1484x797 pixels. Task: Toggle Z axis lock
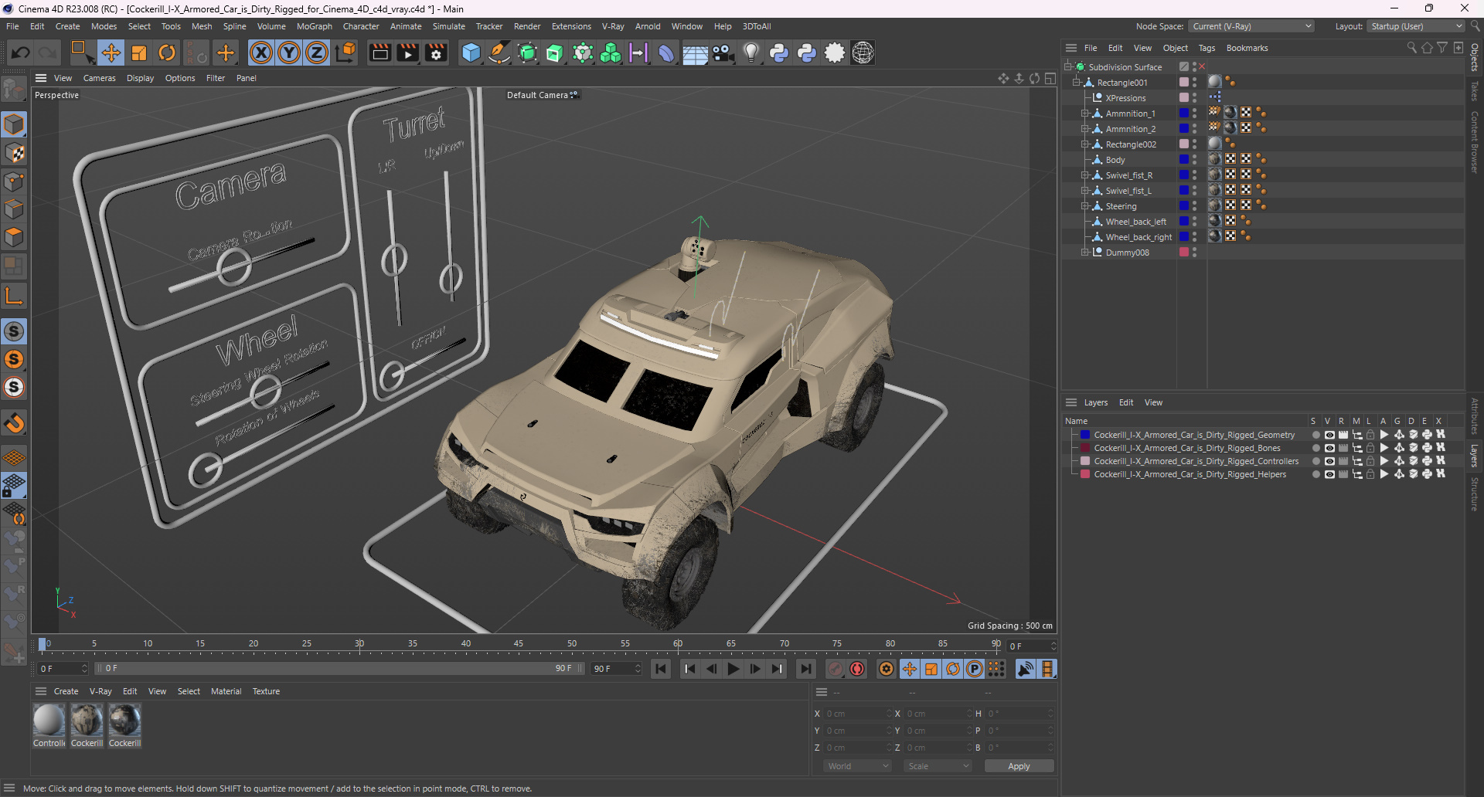pos(317,53)
